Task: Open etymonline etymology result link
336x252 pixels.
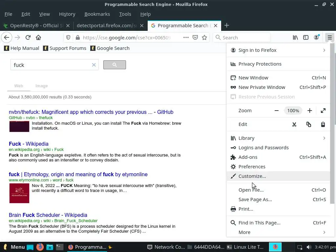Action: pyautogui.click(x=78, y=175)
